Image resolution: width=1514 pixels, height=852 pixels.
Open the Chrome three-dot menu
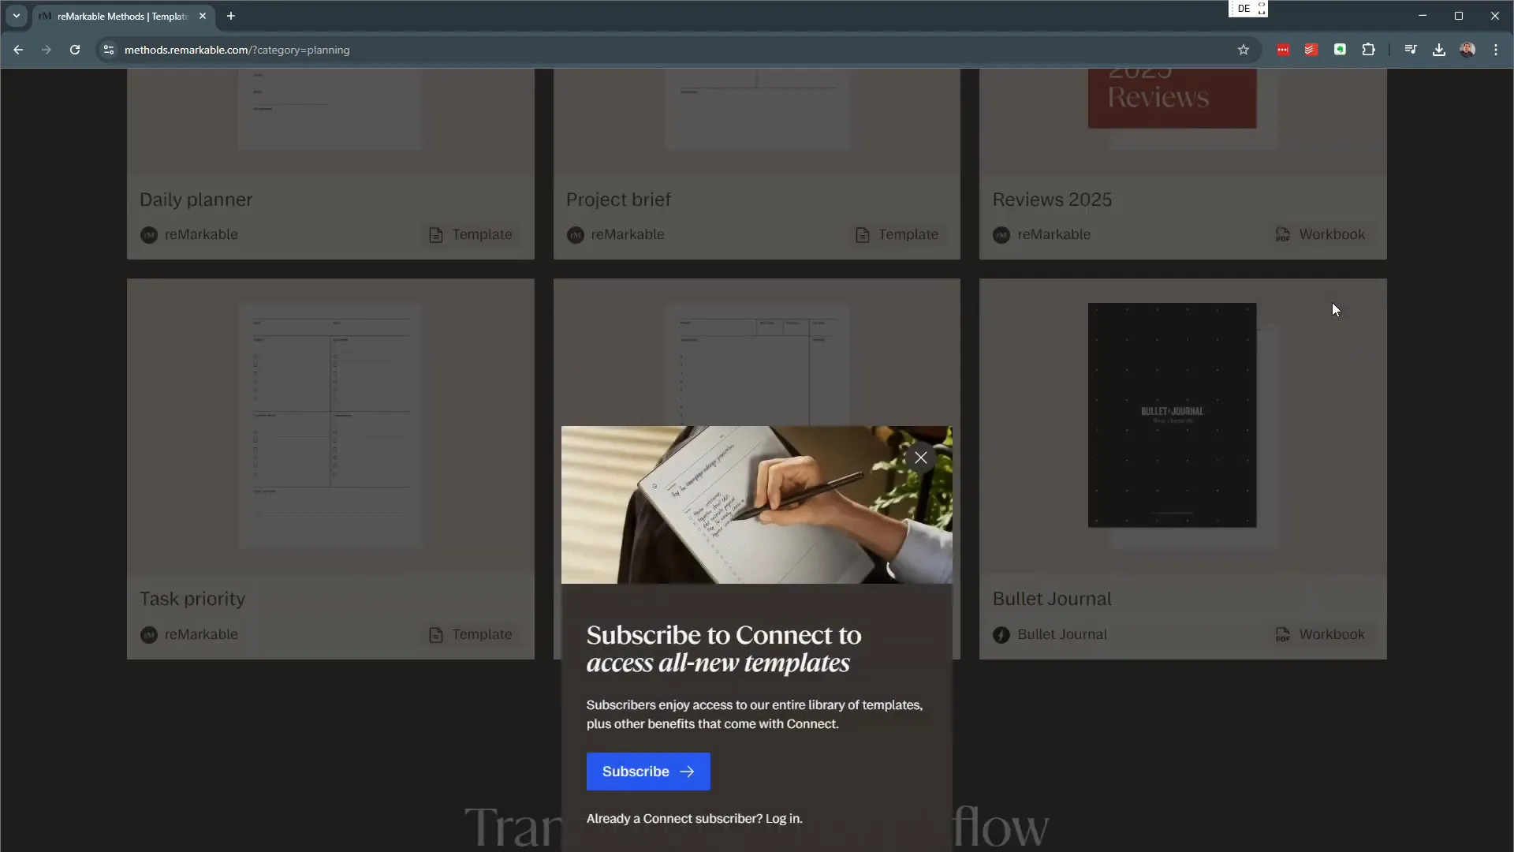1496,50
